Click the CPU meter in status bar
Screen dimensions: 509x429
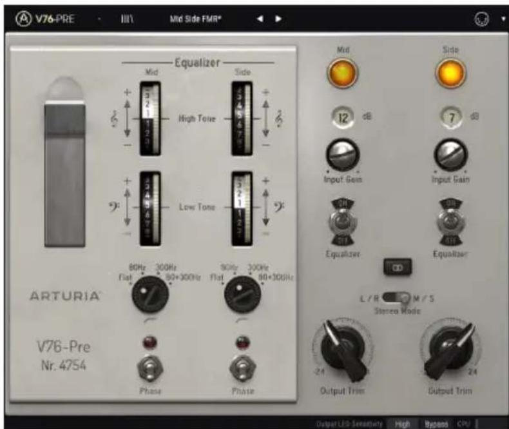tap(468, 424)
